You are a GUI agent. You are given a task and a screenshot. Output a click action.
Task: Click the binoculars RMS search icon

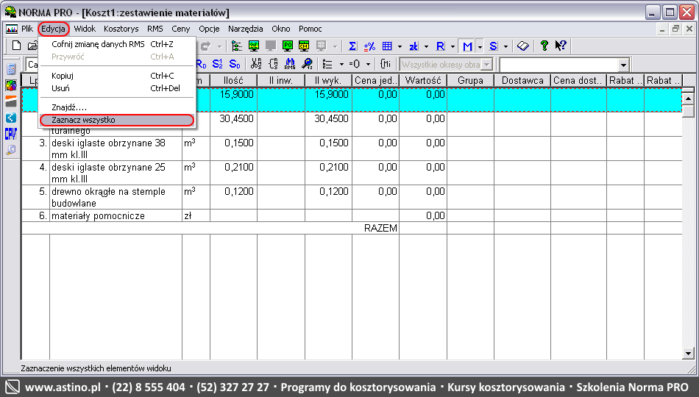pyautogui.click(x=290, y=64)
